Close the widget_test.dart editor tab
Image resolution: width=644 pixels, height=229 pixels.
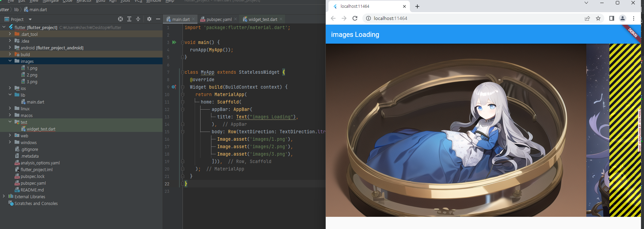(x=281, y=19)
